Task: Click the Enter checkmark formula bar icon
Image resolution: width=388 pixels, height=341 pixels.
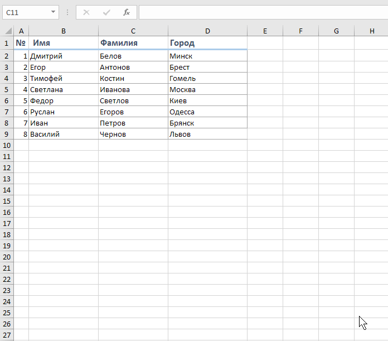Action: pos(106,12)
